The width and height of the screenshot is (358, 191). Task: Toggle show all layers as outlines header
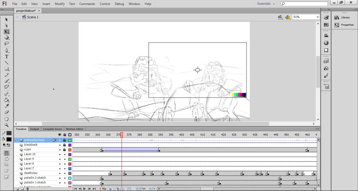point(70,135)
